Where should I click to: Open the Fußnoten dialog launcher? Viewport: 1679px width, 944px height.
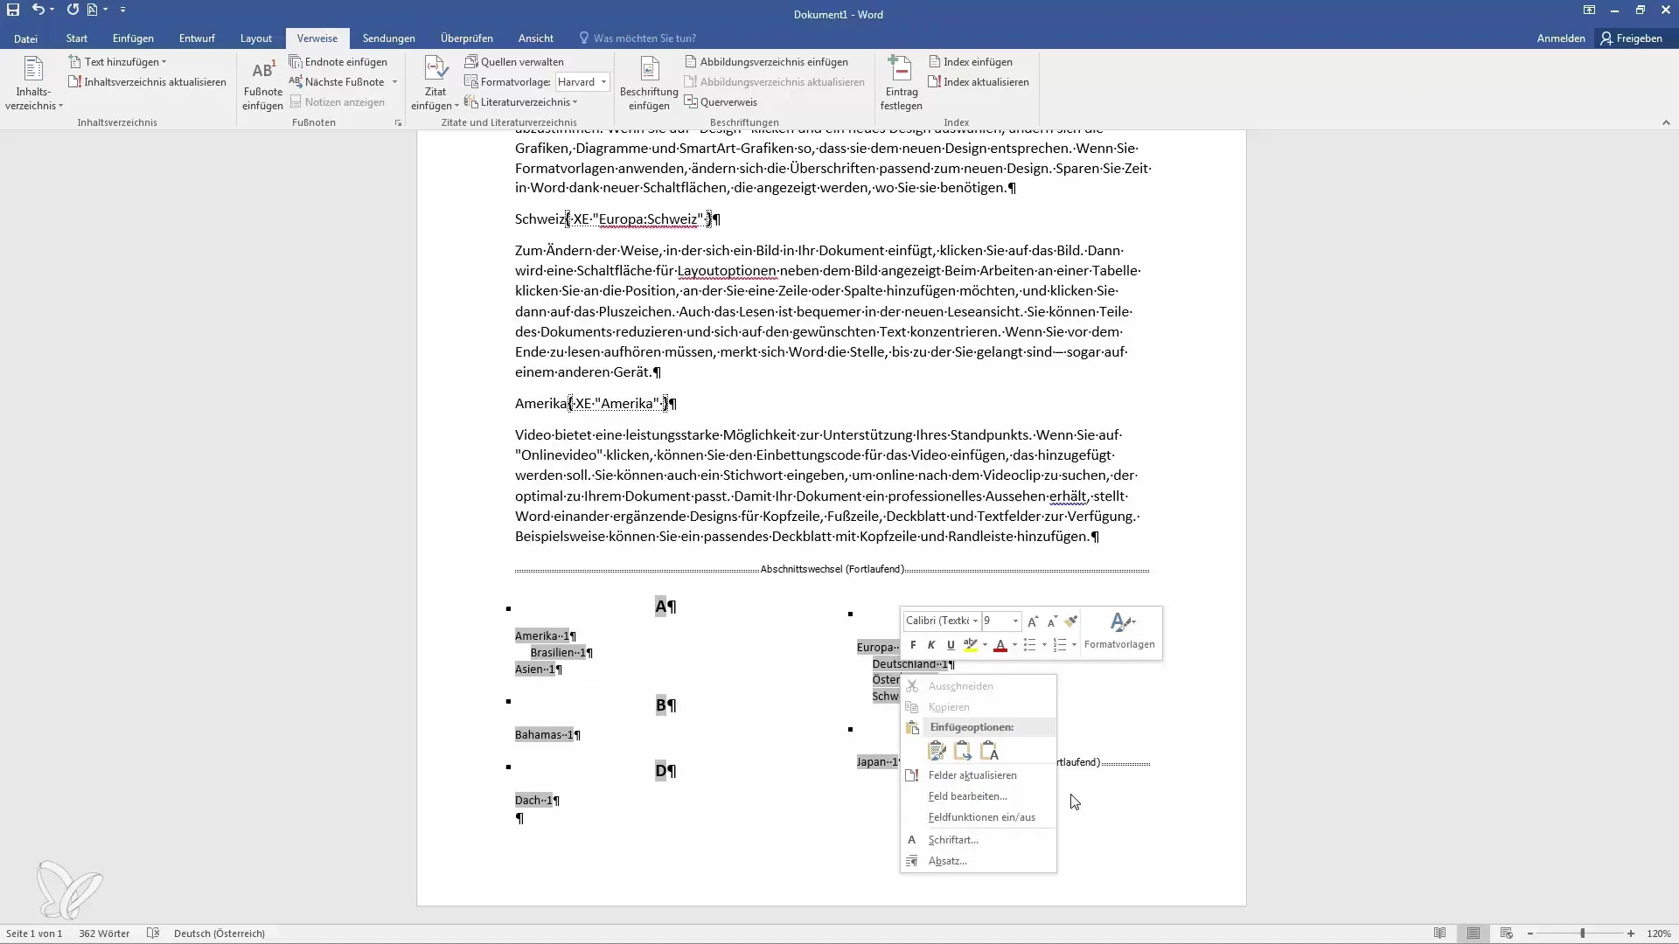click(x=399, y=123)
